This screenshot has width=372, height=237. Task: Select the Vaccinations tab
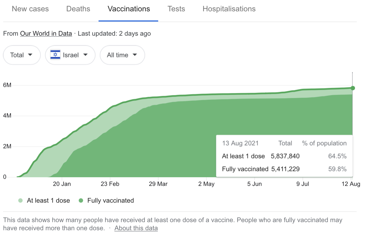click(129, 9)
